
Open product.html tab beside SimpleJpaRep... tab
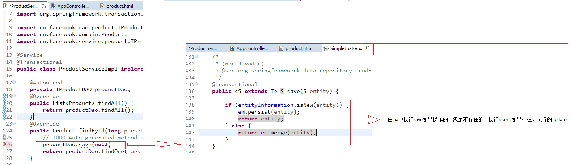coord(296,48)
